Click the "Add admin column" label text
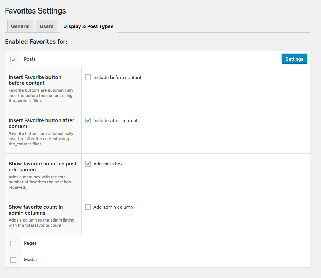 pyautogui.click(x=113, y=207)
